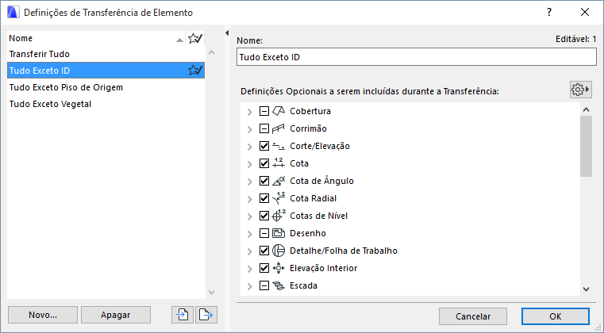Click the favorite star column header icon

coord(195,37)
